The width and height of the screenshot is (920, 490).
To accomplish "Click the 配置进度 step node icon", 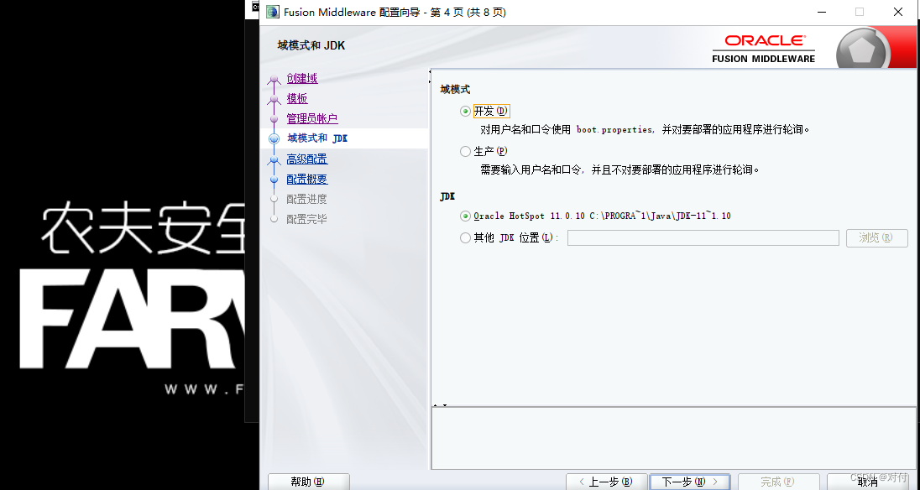I will (274, 200).
